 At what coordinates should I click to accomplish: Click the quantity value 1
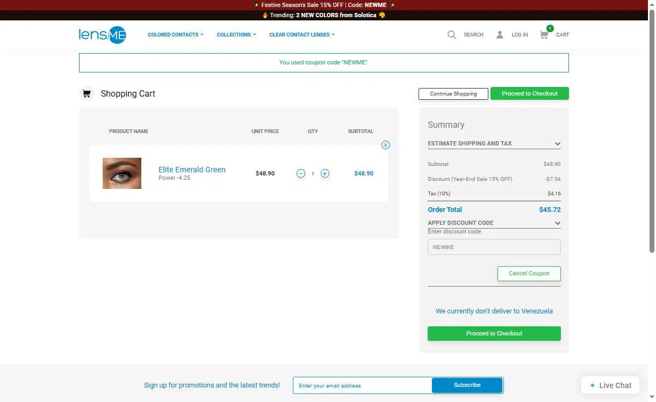[x=313, y=174]
